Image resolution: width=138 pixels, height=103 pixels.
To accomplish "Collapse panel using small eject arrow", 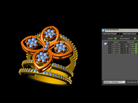I will [122, 36].
